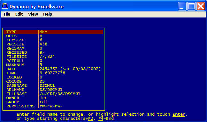Screen dimensions: 207x122
Task: Open the File menu
Action: 7,14
